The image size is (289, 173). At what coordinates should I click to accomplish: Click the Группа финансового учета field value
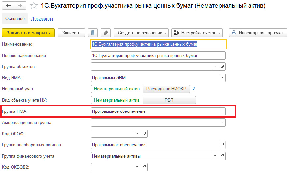coord(151,156)
